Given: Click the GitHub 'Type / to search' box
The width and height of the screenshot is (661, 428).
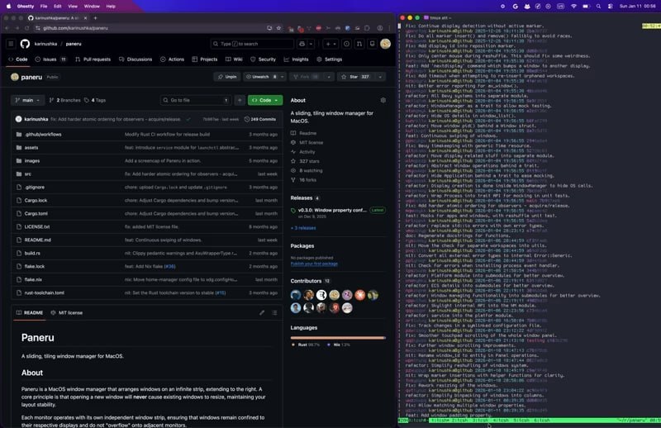Looking at the screenshot, I should point(252,44).
